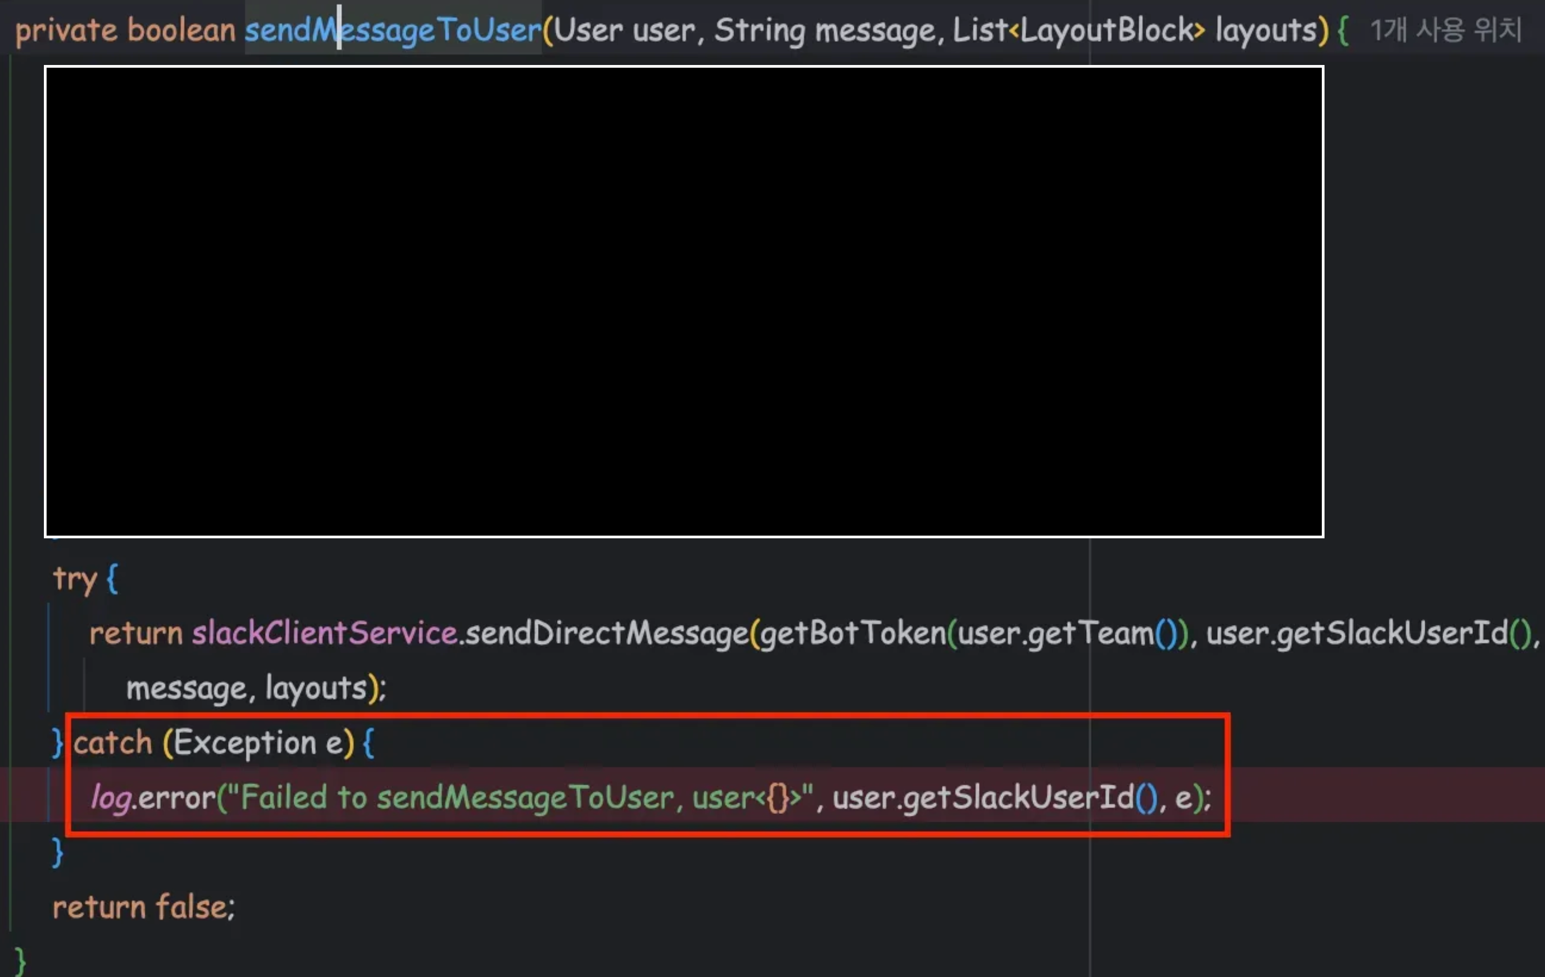Click user.getSlackUserId() in the log line

[x=995, y=798]
